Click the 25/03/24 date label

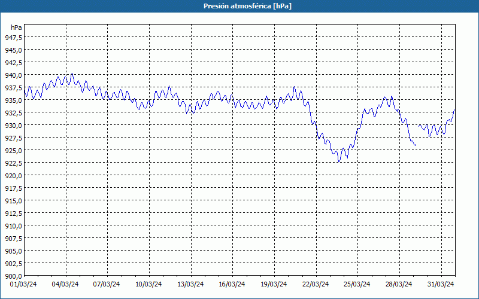(357, 284)
